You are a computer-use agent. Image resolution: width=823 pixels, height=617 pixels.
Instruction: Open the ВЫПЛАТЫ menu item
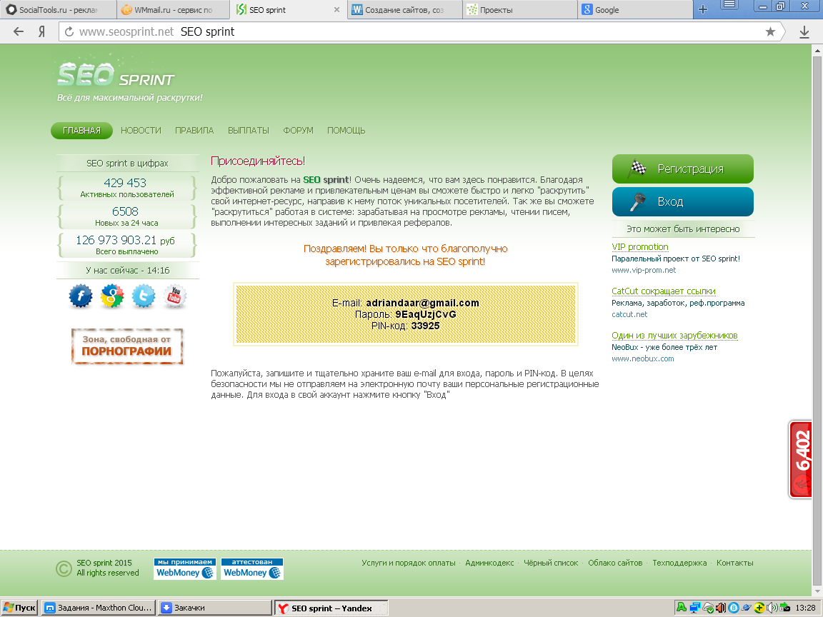coord(249,131)
